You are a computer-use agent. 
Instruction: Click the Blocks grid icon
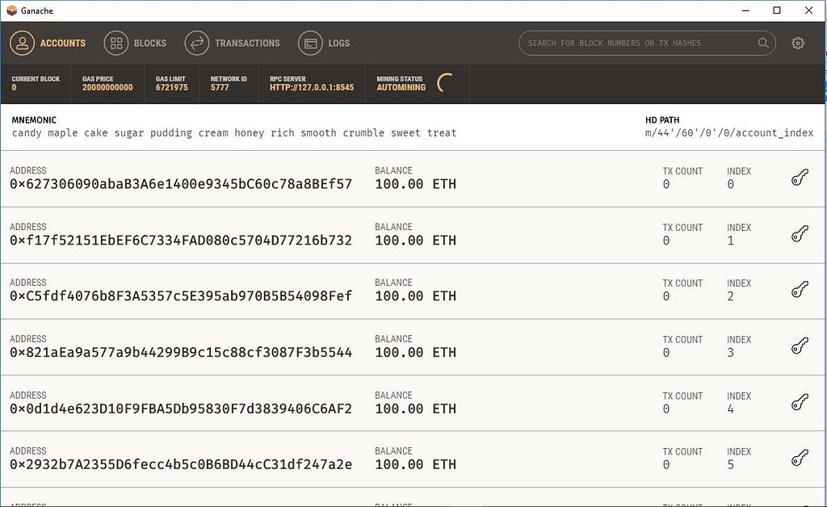116,44
